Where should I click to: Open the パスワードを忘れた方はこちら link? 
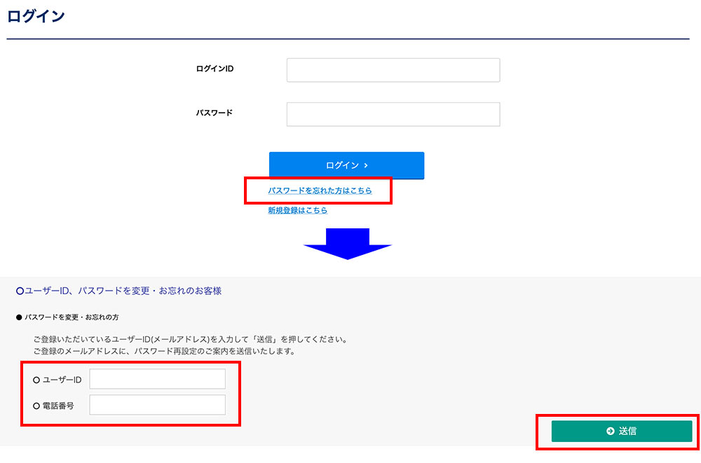coord(320,191)
